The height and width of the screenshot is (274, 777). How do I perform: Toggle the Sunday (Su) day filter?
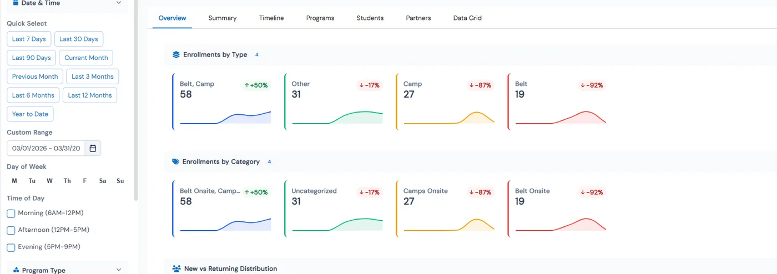[120, 181]
